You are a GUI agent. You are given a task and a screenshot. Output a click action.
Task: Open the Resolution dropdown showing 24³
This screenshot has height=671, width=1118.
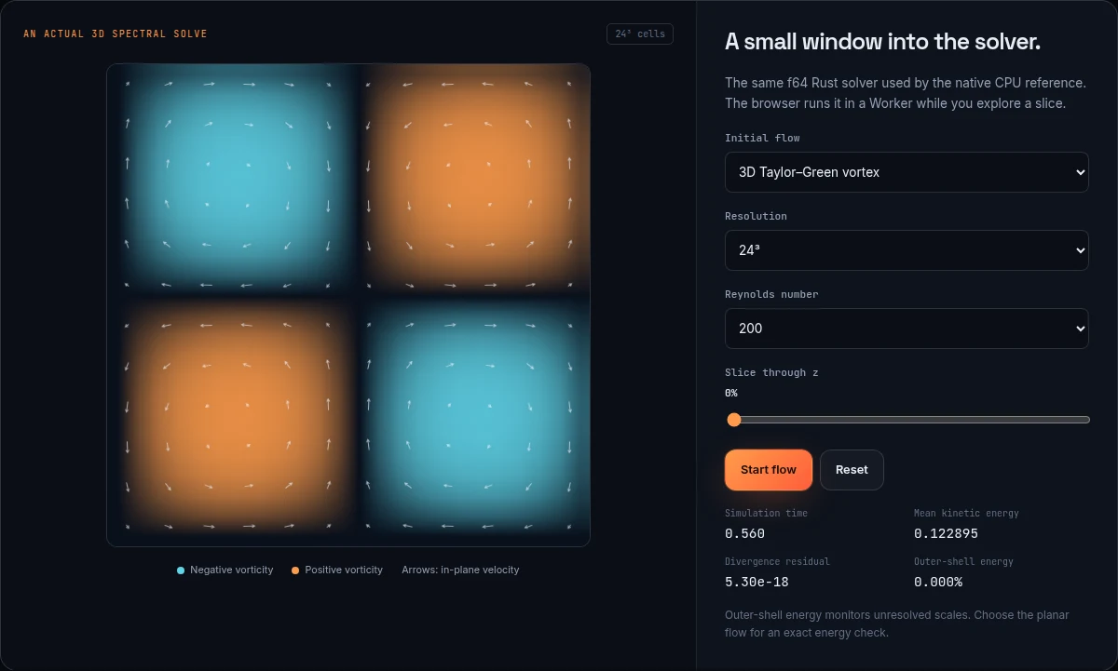[907, 250]
